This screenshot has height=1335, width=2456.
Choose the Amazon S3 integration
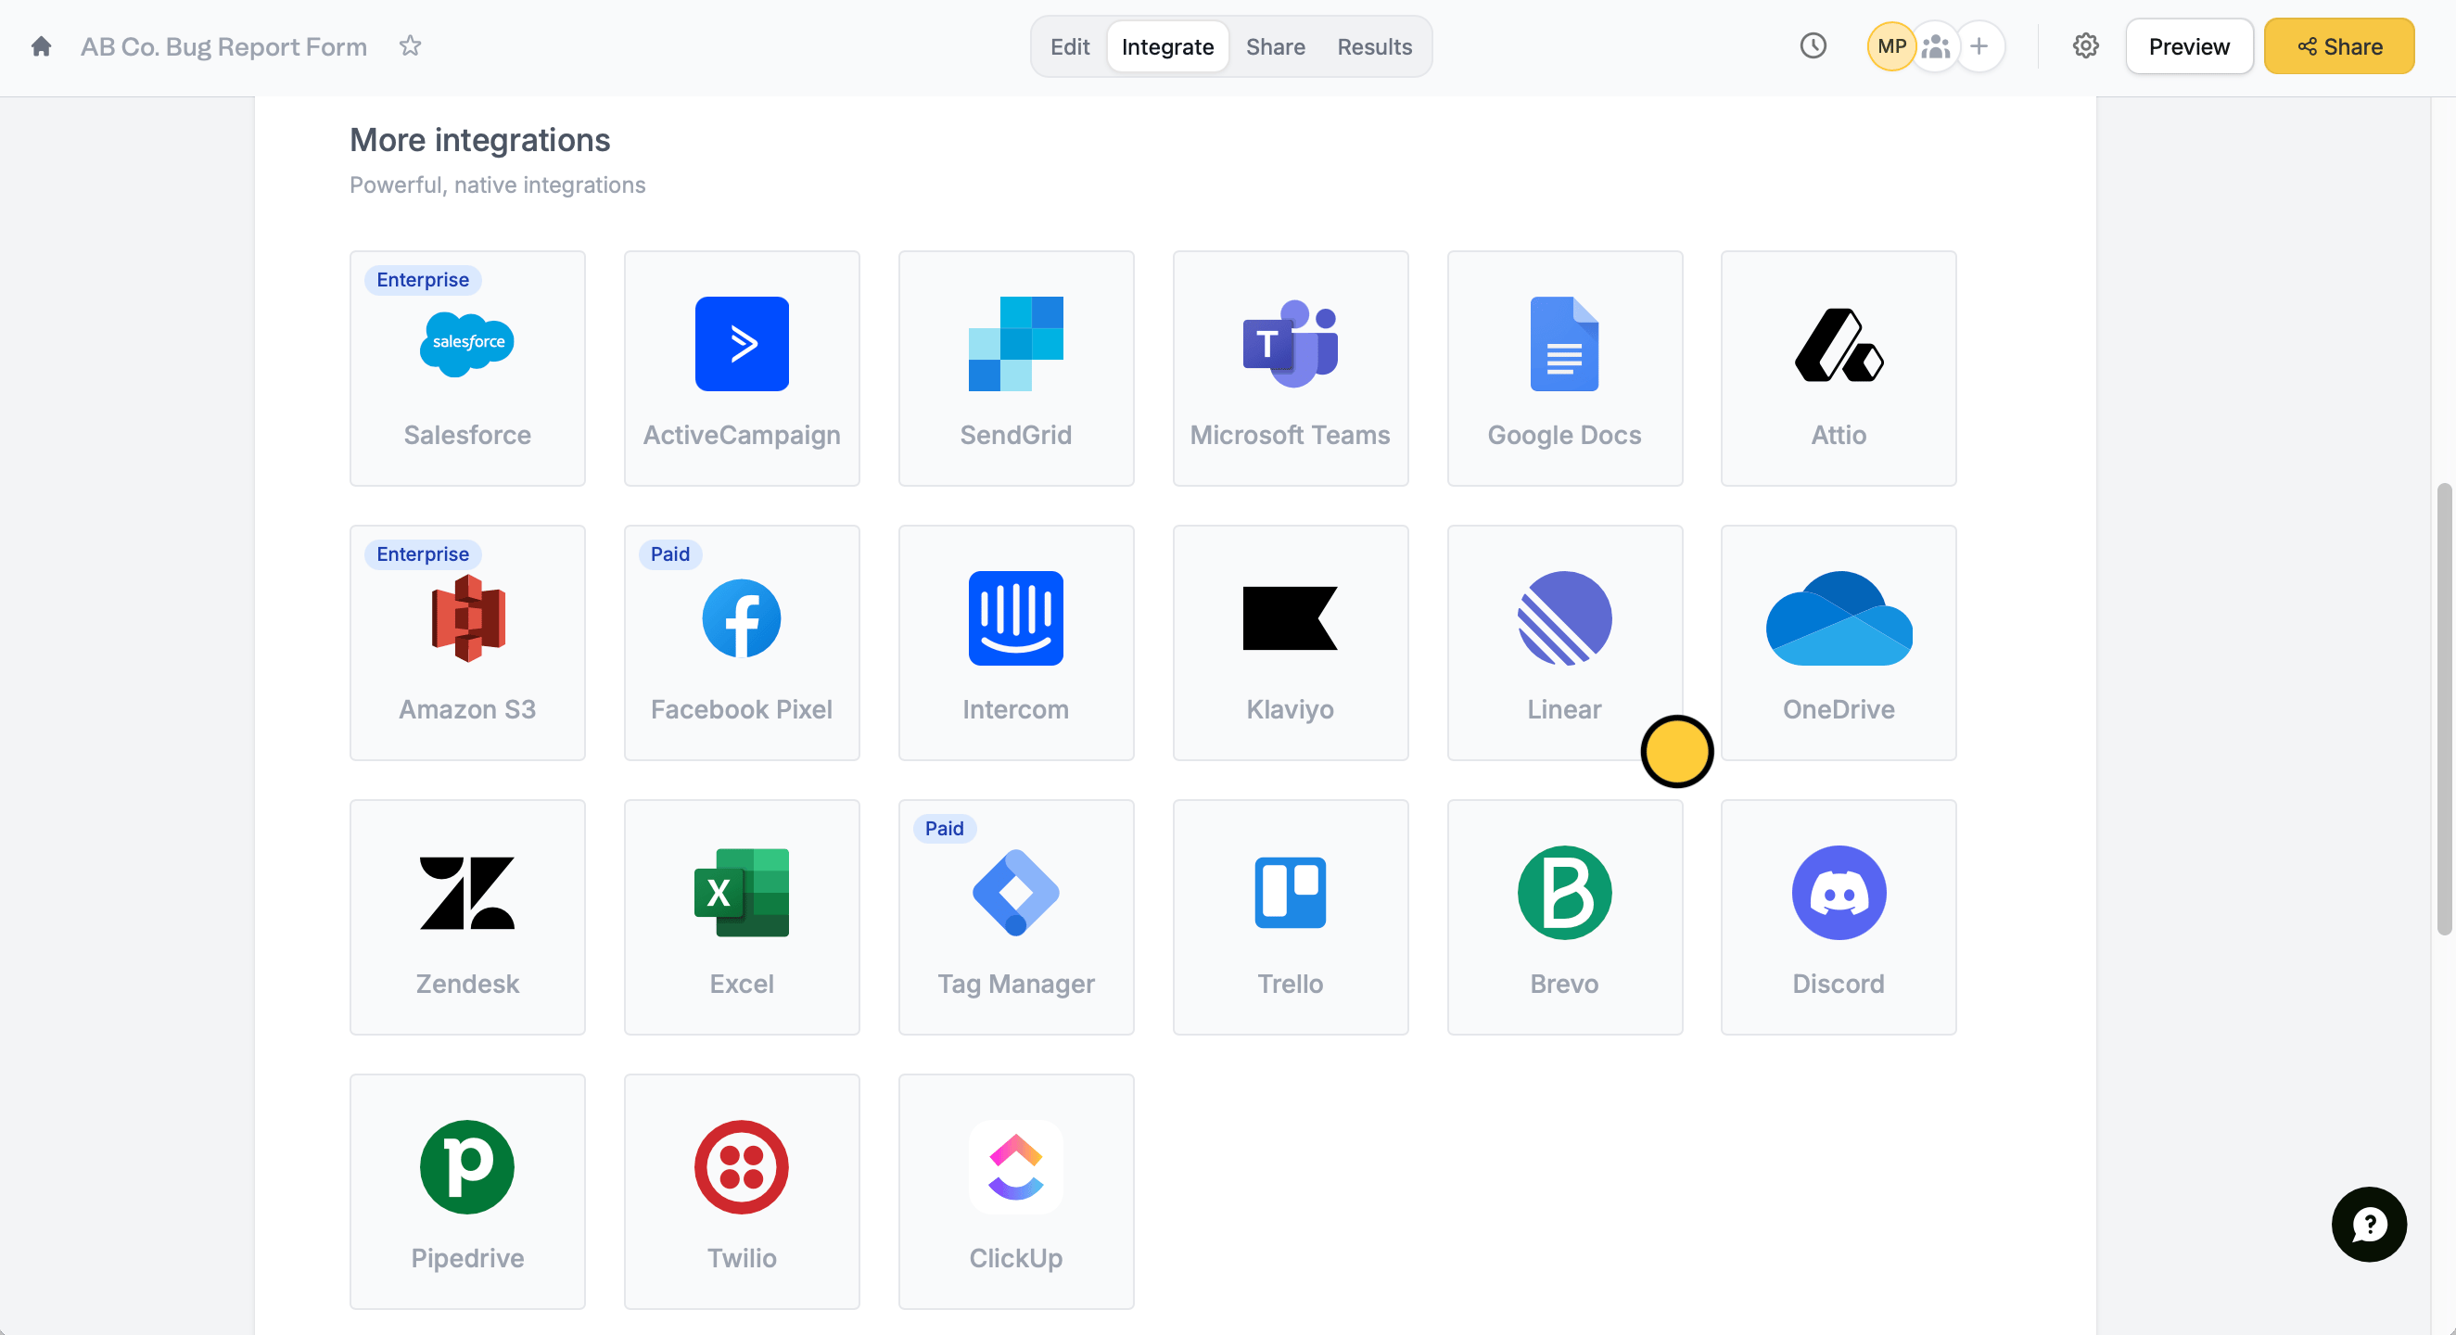pos(467,642)
